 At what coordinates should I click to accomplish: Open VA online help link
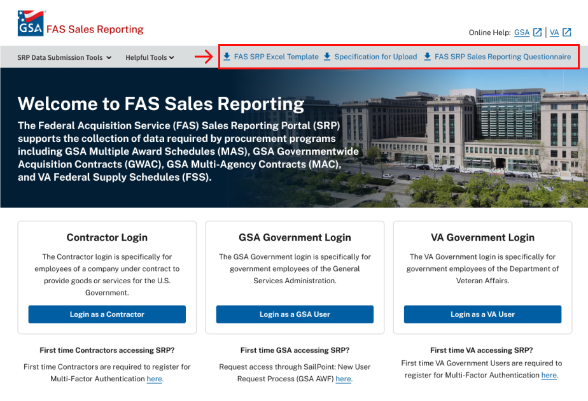point(554,32)
